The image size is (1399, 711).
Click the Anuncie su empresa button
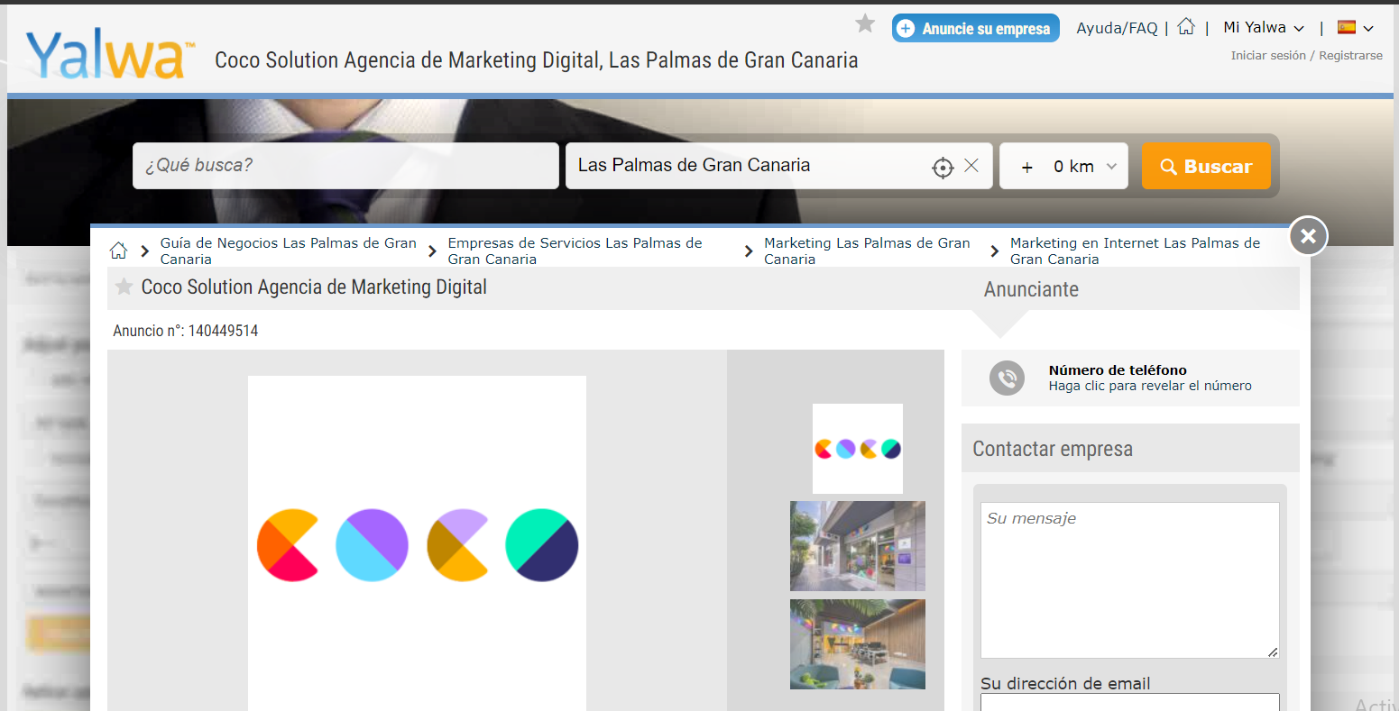pos(975,28)
